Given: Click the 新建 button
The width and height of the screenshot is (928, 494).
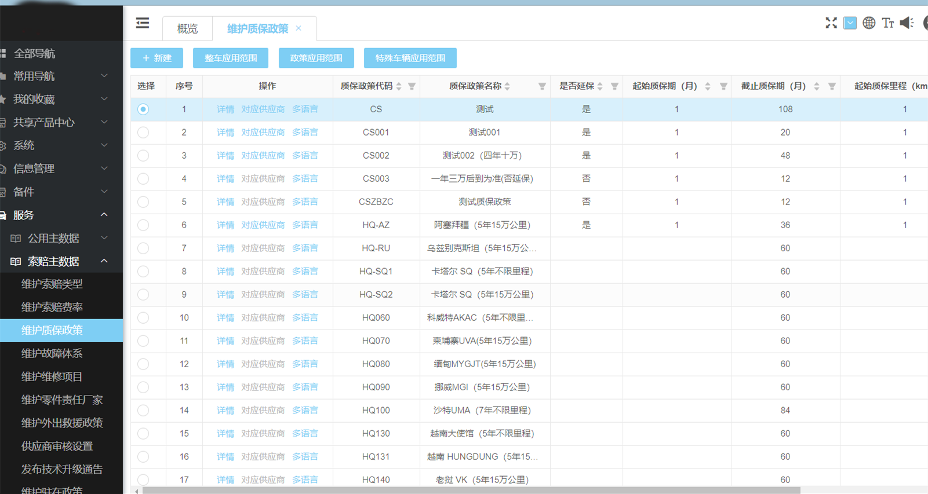Looking at the screenshot, I should [x=157, y=58].
